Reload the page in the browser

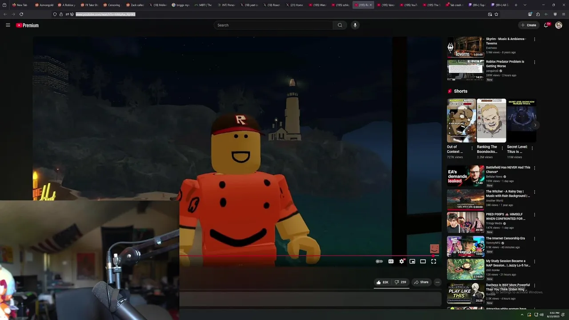click(21, 14)
